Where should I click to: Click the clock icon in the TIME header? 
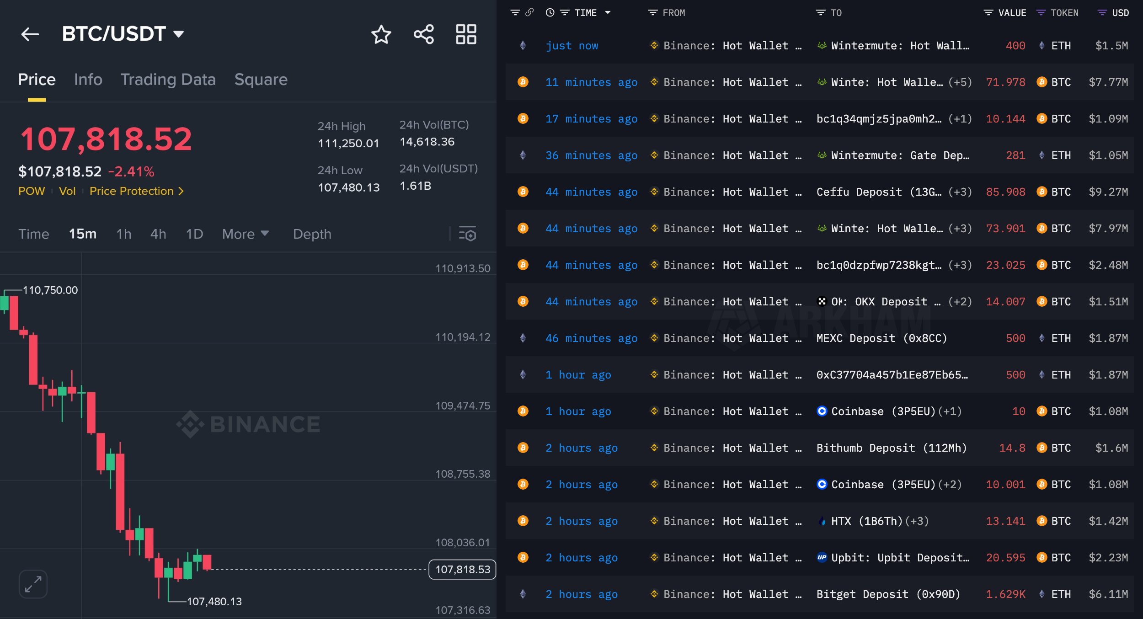[x=550, y=12]
